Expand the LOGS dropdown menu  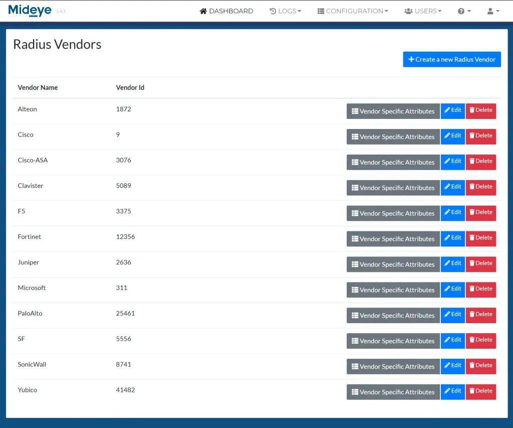pyautogui.click(x=286, y=11)
